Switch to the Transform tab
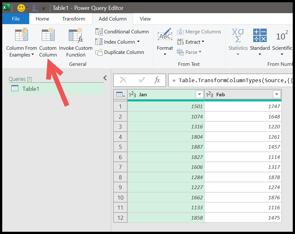 pos(74,19)
